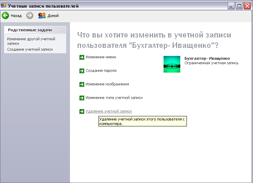Click the arrow icon beside Удаление учетной записи

coord(82,111)
